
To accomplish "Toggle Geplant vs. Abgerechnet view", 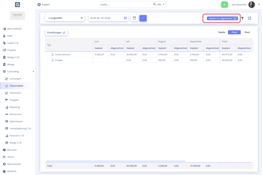I will 222,18.
